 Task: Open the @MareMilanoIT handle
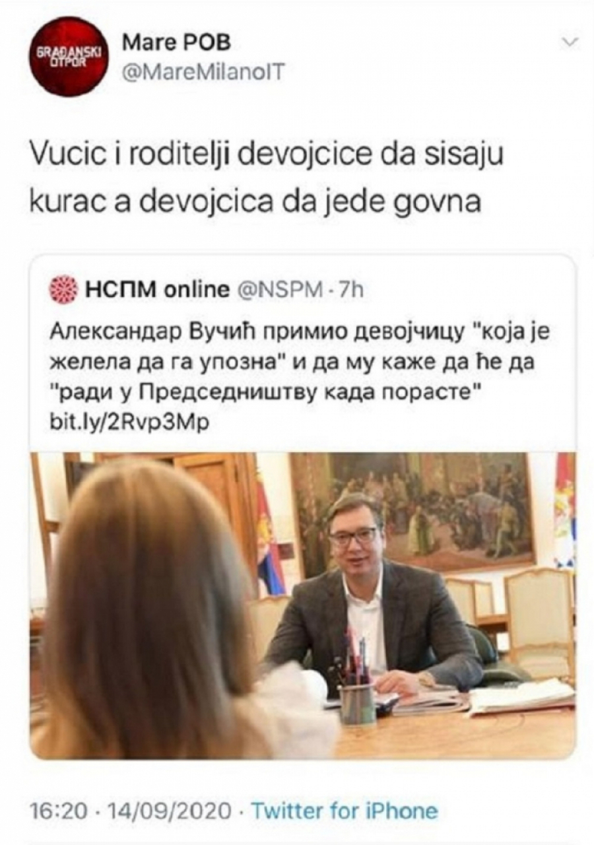tap(202, 73)
